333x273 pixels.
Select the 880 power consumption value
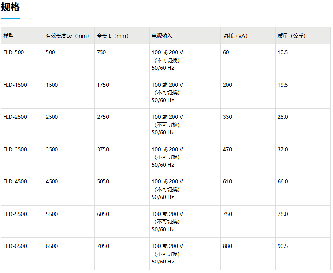pos(227,246)
